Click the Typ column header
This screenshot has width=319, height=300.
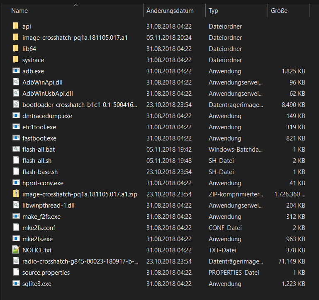click(213, 11)
